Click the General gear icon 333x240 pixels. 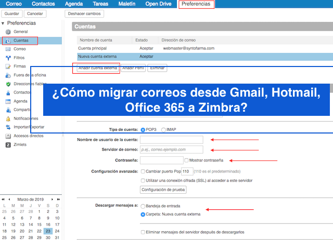[x=8, y=32]
